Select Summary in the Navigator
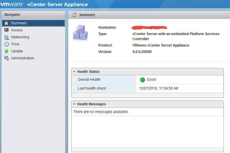The width and height of the screenshot is (230, 153). [x=33, y=23]
